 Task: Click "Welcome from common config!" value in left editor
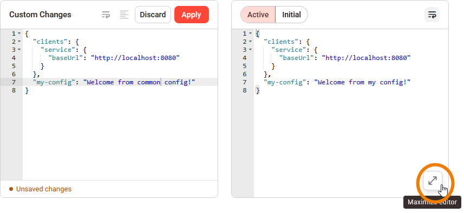[139, 82]
